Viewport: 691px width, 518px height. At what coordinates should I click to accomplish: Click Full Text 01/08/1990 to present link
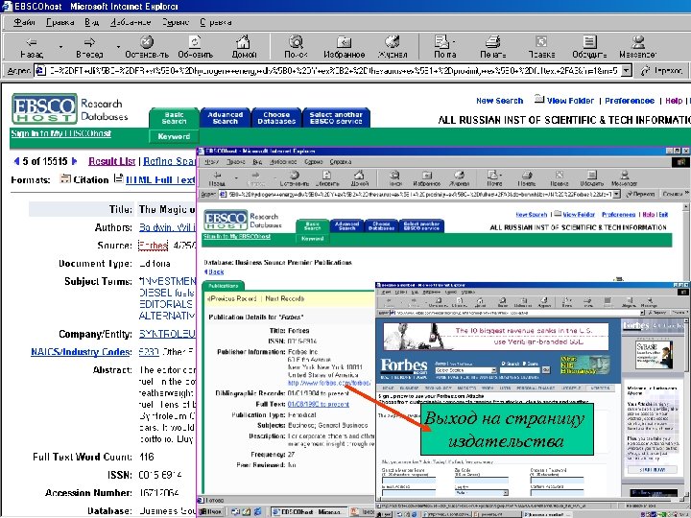319,404
